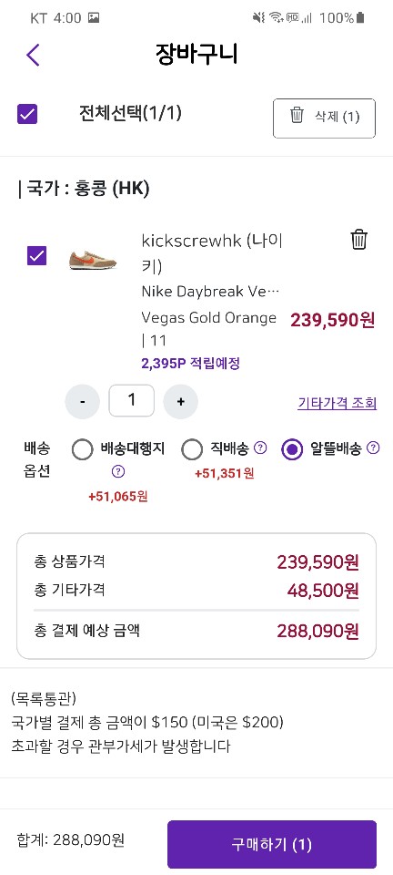Decrease quantity with minus button

[x=83, y=402]
